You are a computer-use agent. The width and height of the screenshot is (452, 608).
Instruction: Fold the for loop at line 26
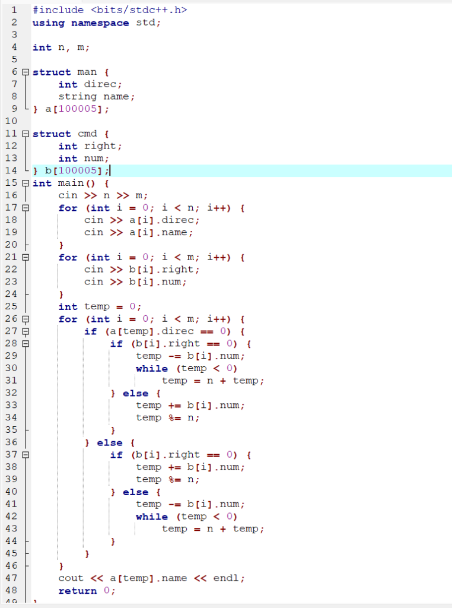[x=24, y=319]
